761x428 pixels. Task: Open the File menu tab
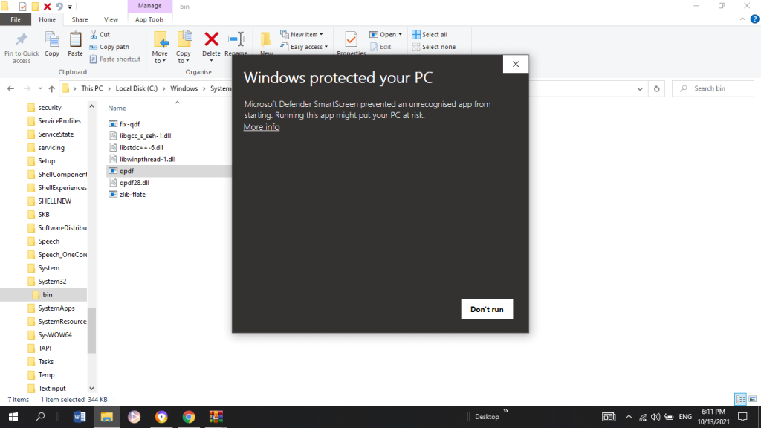click(x=16, y=19)
